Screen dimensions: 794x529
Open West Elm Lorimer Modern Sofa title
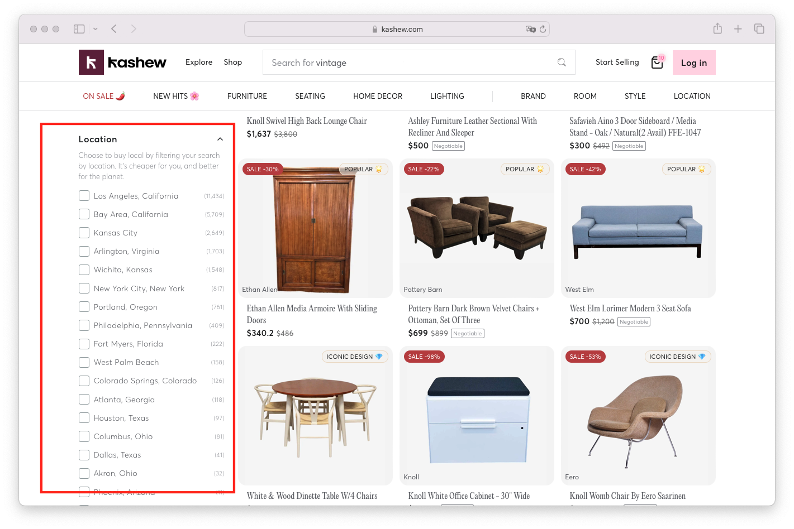pyautogui.click(x=630, y=309)
